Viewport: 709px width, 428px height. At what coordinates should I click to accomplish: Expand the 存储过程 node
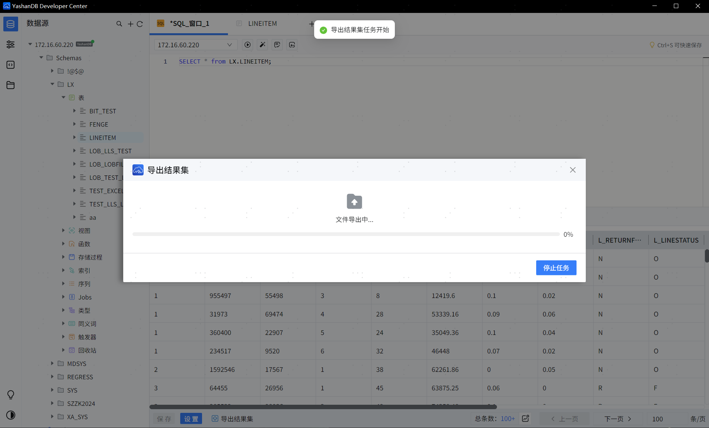(63, 257)
